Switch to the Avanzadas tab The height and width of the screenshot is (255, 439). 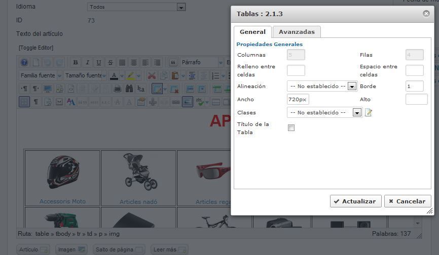297,32
